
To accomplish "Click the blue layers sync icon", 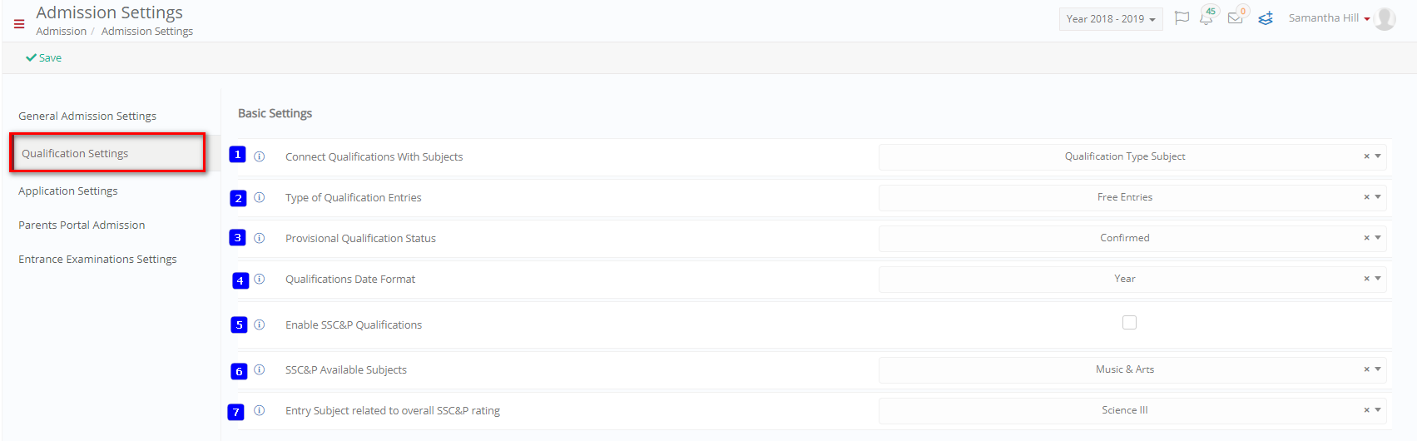I will tap(1266, 18).
